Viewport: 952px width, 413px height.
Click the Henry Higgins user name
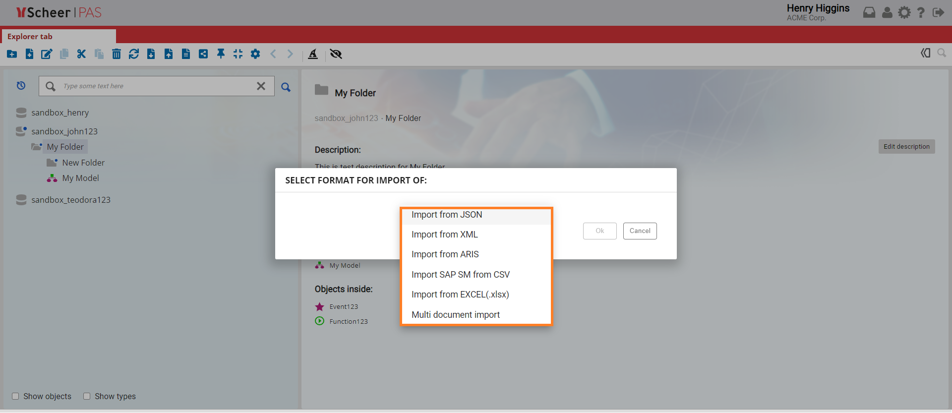[818, 8]
